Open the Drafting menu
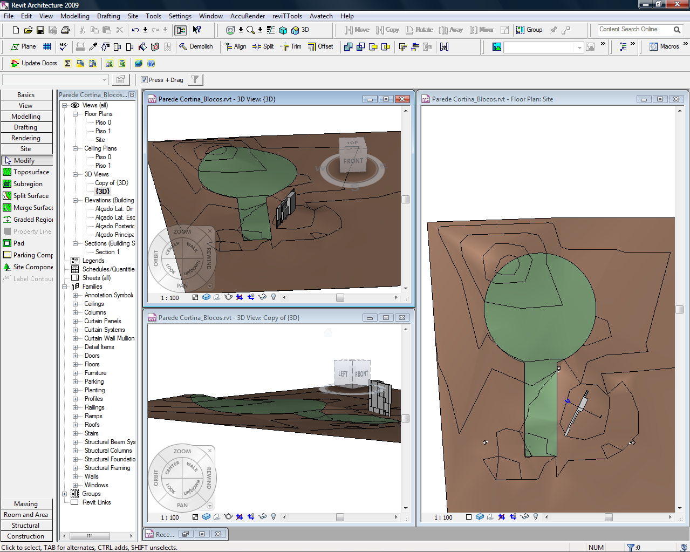Image resolution: width=690 pixels, height=552 pixels. pyautogui.click(x=108, y=16)
